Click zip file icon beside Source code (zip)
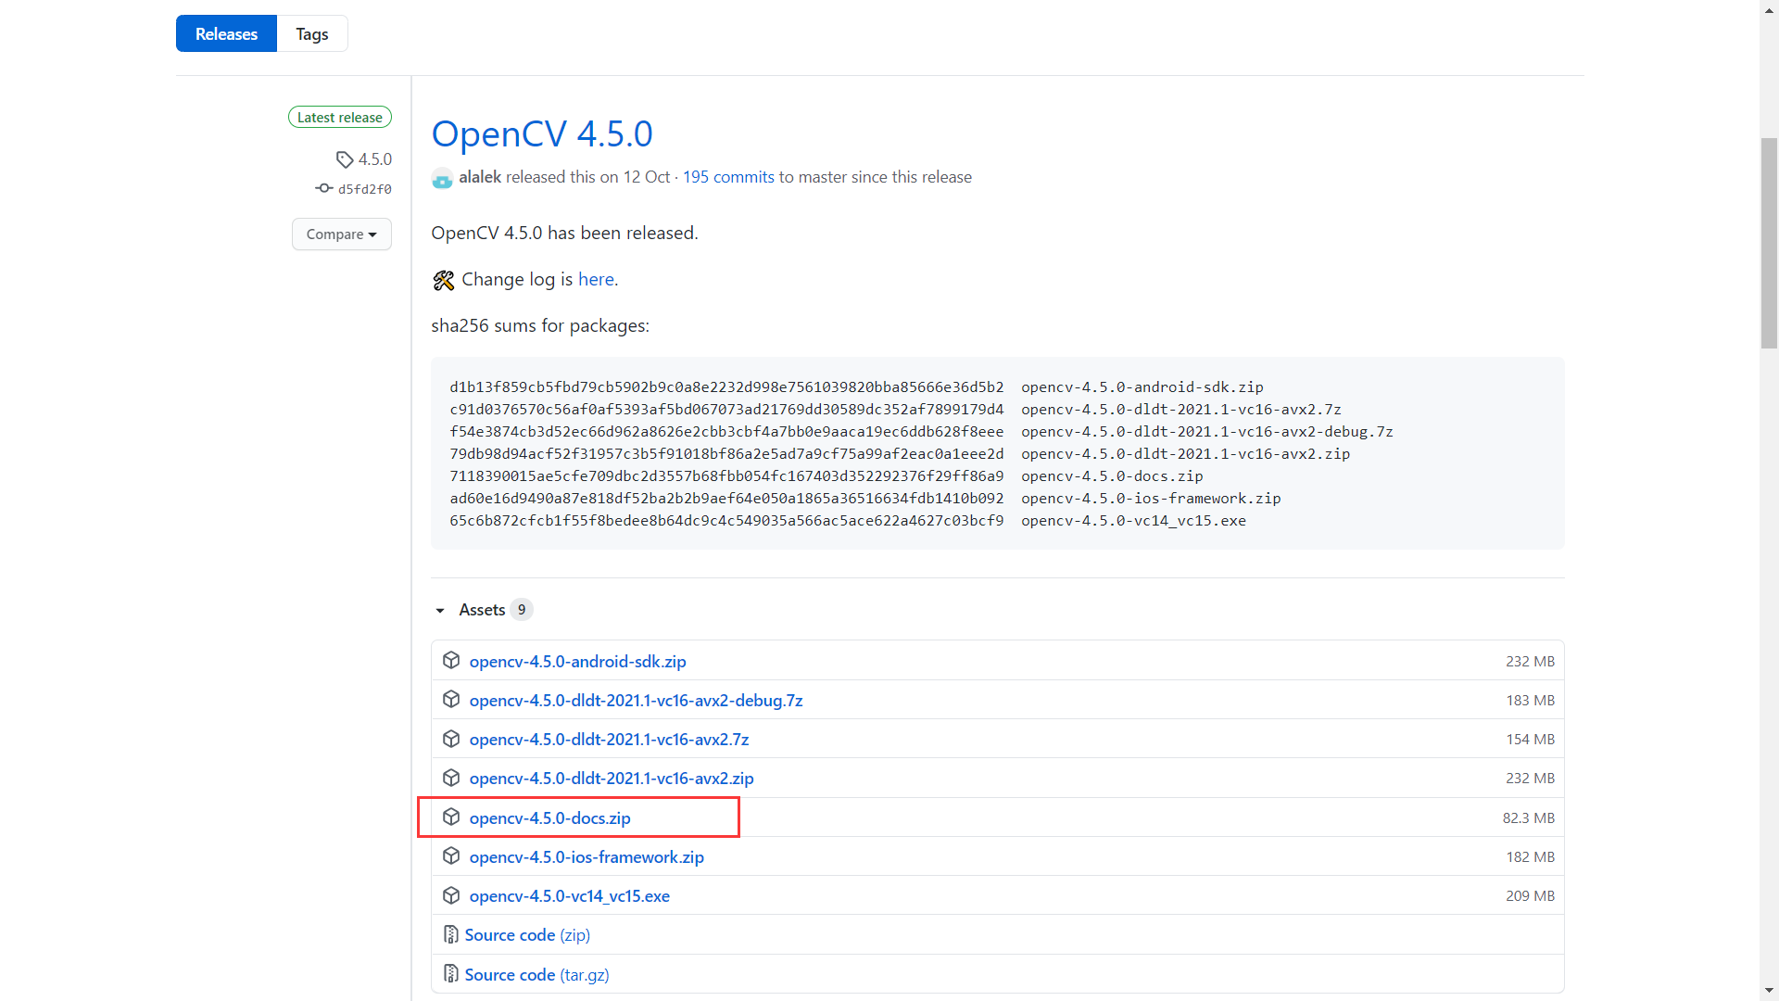1779x1001 pixels. click(451, 934)
